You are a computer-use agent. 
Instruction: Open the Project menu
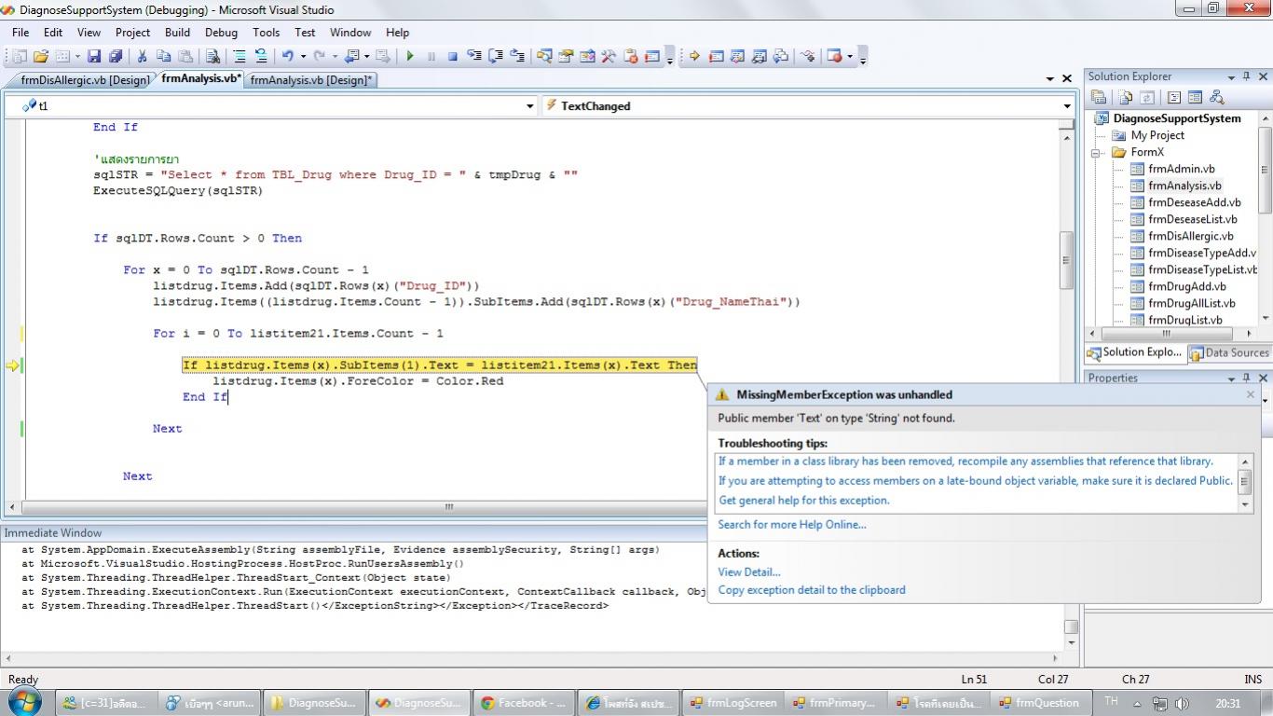coord(132,32)
